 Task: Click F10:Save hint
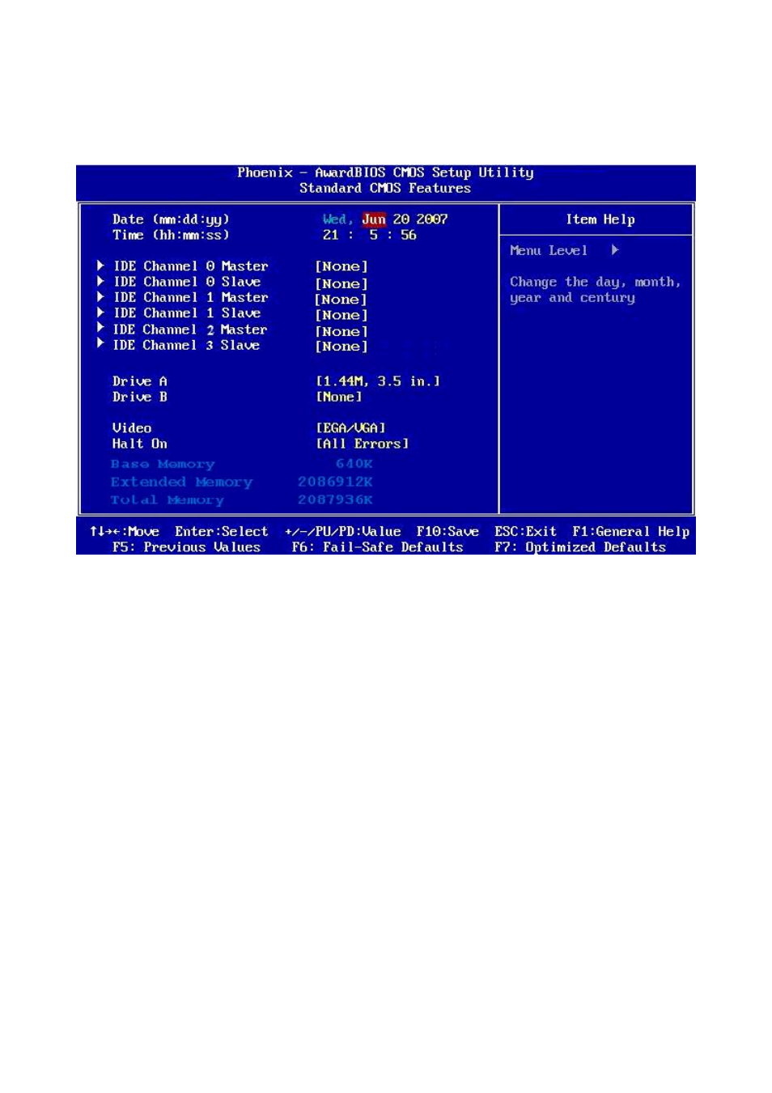[x=448, y=532]
